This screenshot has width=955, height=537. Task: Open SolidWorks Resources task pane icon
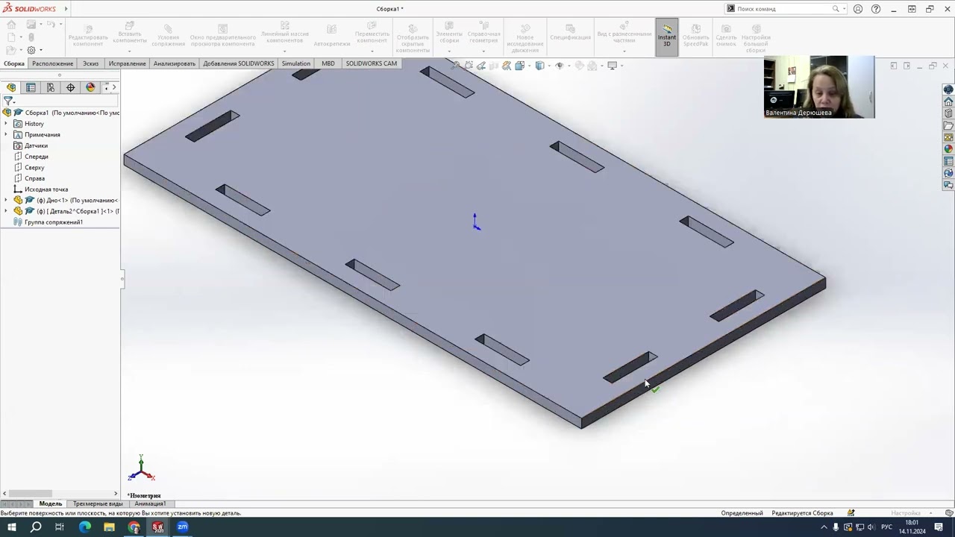pos(948,101)
